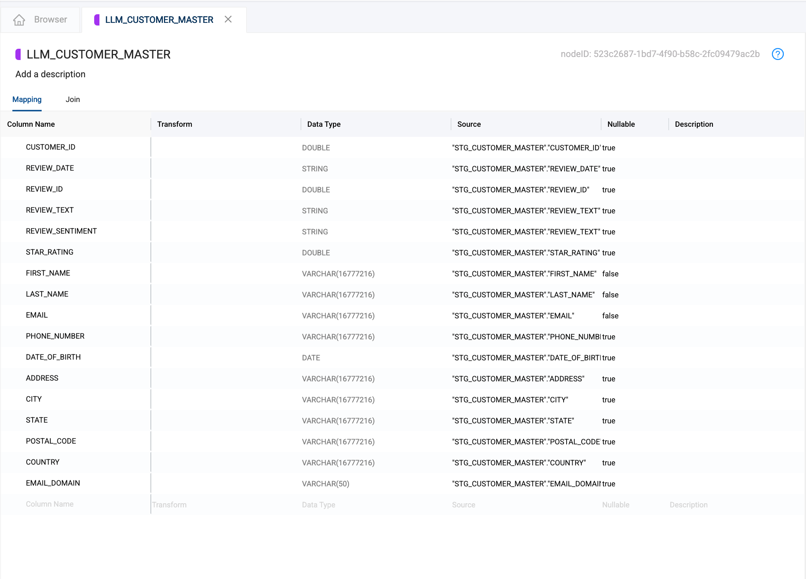
Task: Click the Browser home icon
Action: [x=19, y=19]
